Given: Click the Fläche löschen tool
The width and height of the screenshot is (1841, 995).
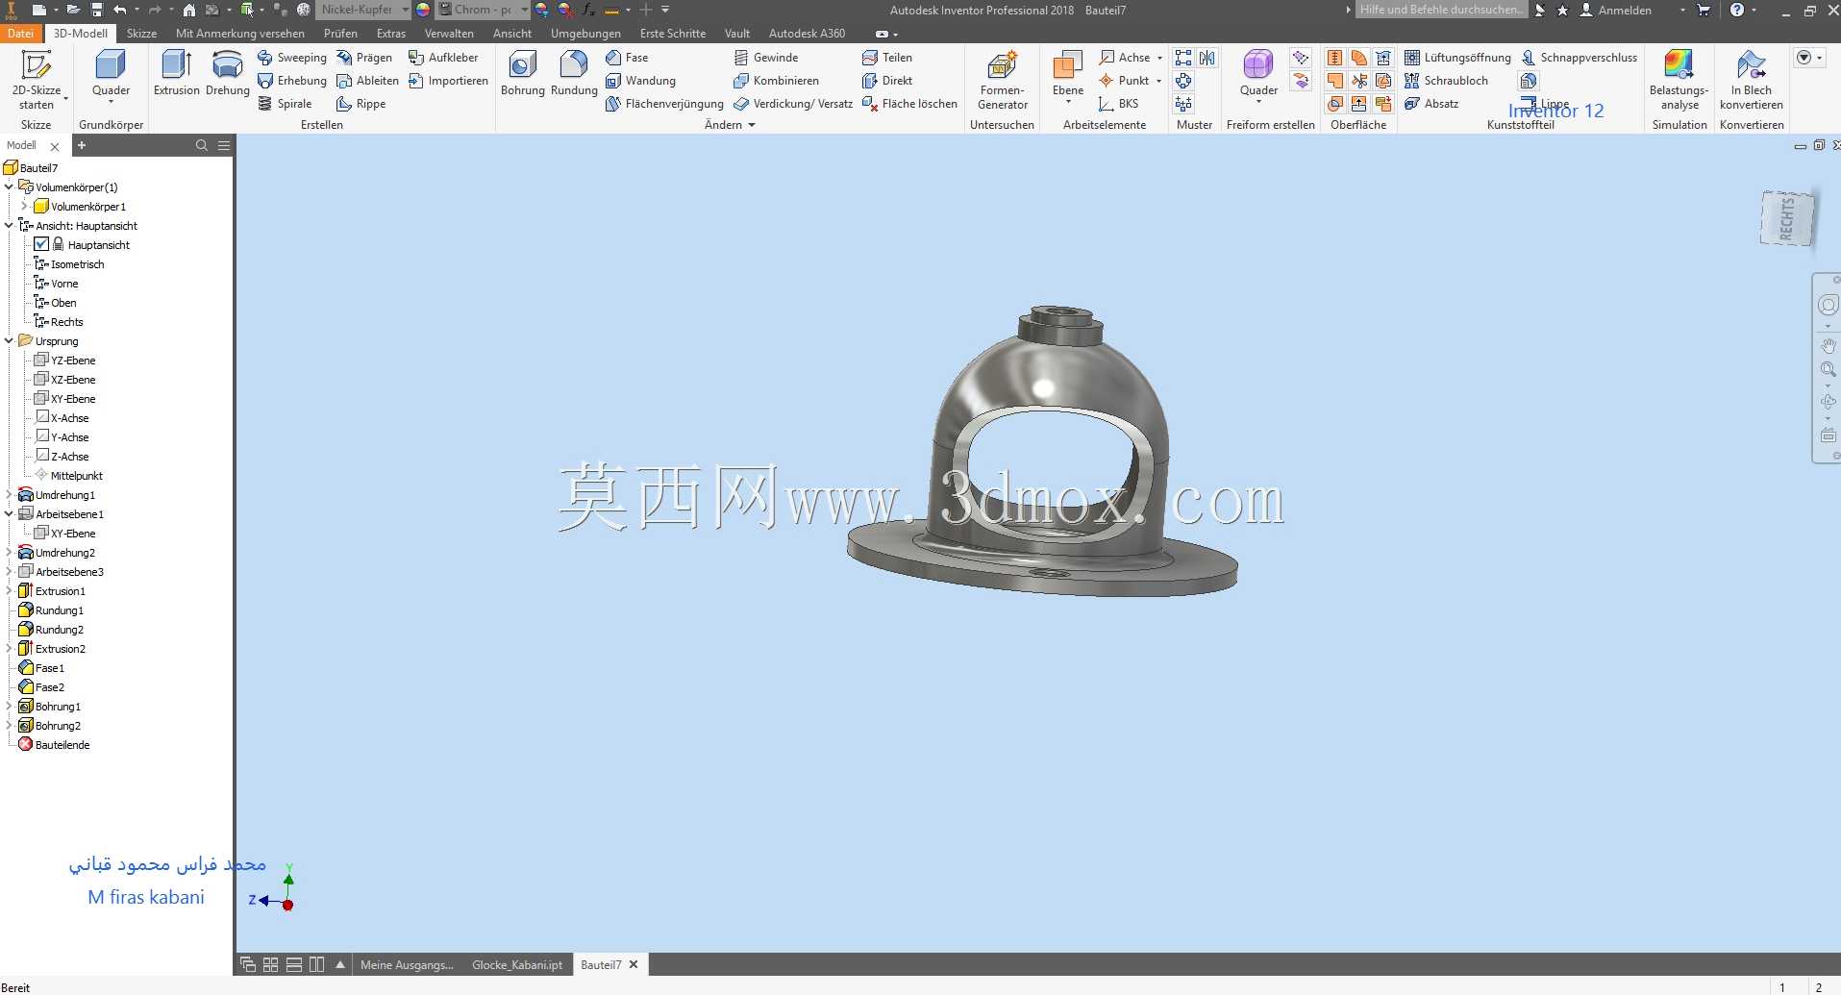Looking at the screenshot, I should 909,104.
